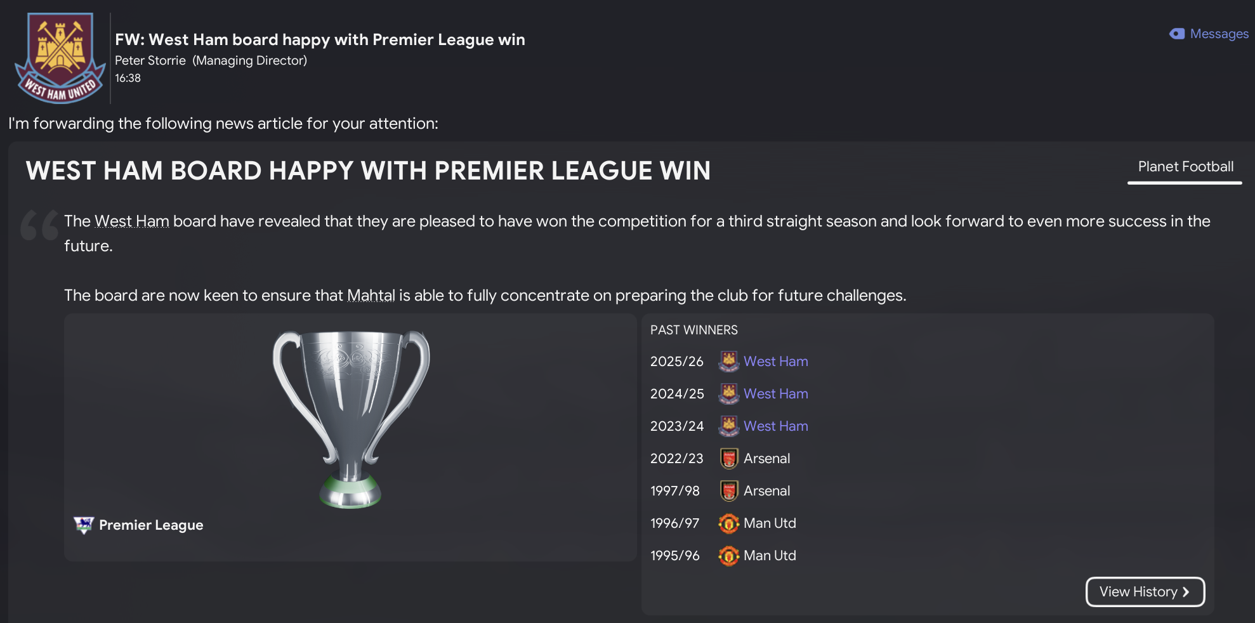1255x623 pixels.
Task: Select the Planet Football tab
Action: 1185,167
